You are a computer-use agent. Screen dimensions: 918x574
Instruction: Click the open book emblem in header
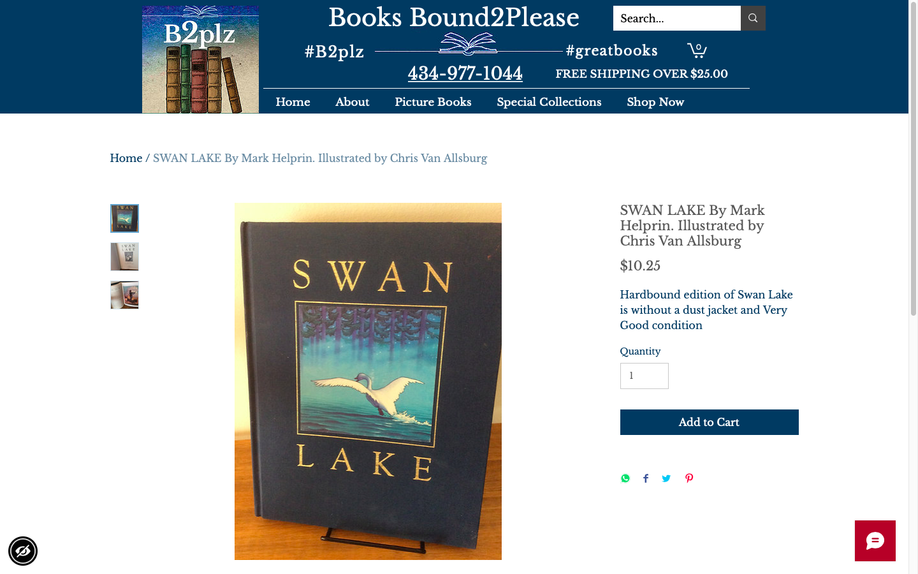click(x=468, y=43)
